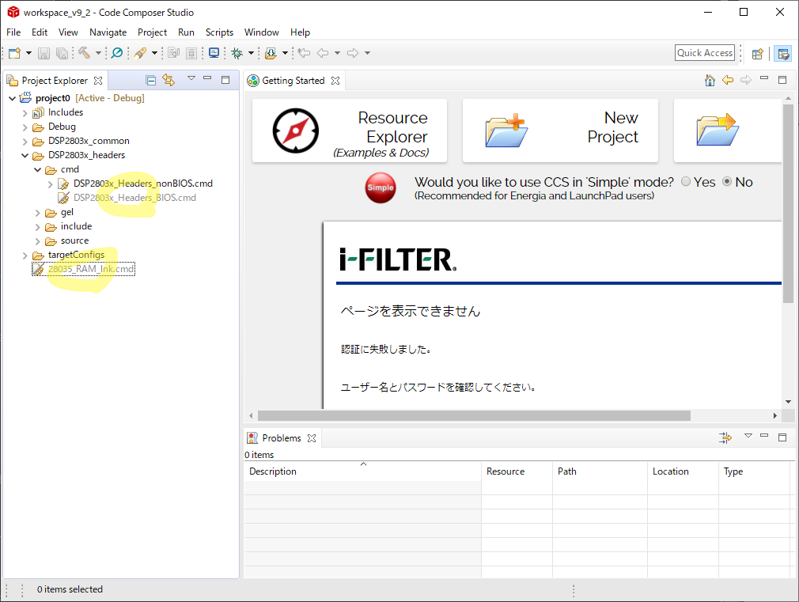This screenshot has height=602, width=799.
Task: Expand the Includes tree node
Action: [x=25, y=112]
